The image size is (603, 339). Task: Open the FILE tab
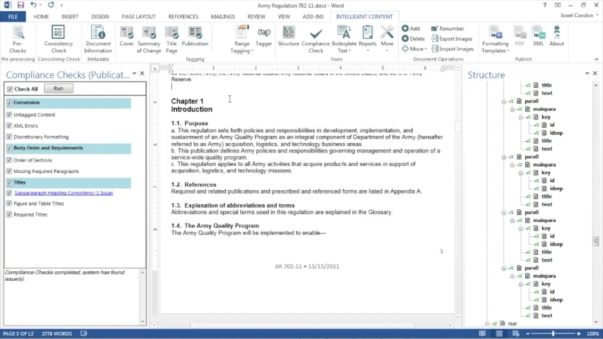coord(13,16)
